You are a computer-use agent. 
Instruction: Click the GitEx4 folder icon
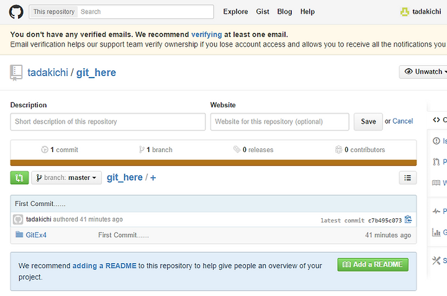pos(19,235)
